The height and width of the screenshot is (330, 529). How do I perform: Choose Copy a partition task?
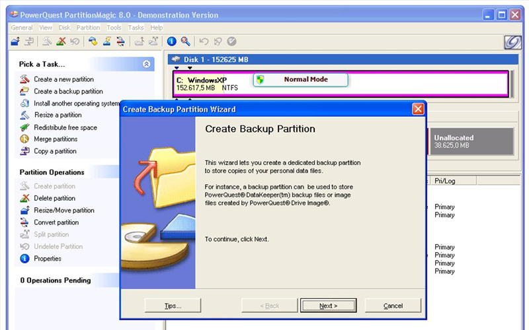(55, 151)
